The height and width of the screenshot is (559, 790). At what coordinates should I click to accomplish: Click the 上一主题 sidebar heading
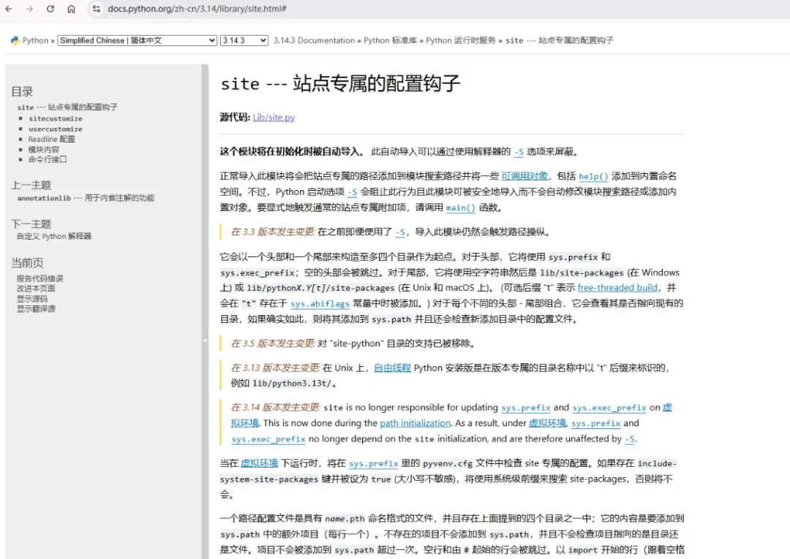(31, 185)
